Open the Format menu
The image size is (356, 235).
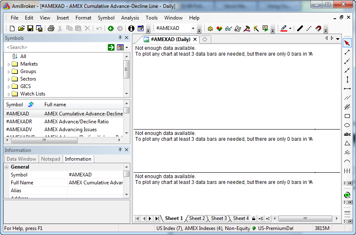point(83,18)
